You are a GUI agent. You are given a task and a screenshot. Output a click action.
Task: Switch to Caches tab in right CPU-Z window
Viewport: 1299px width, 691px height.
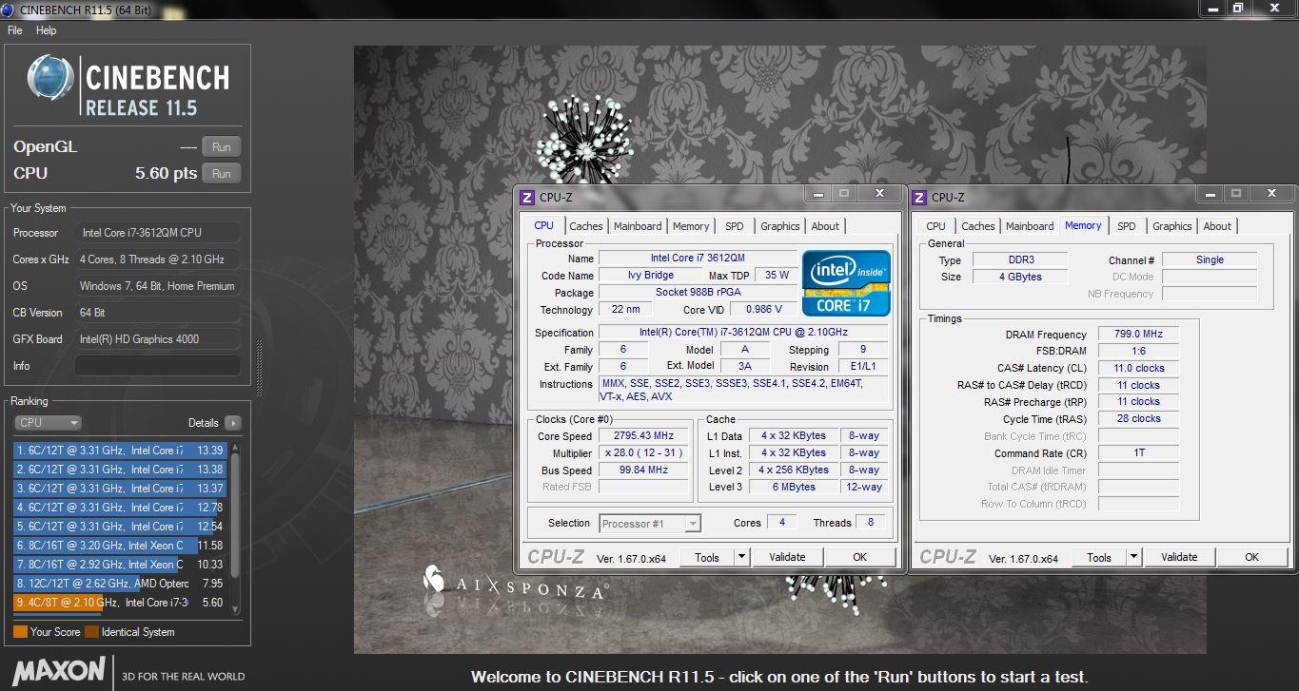point(978,226)
